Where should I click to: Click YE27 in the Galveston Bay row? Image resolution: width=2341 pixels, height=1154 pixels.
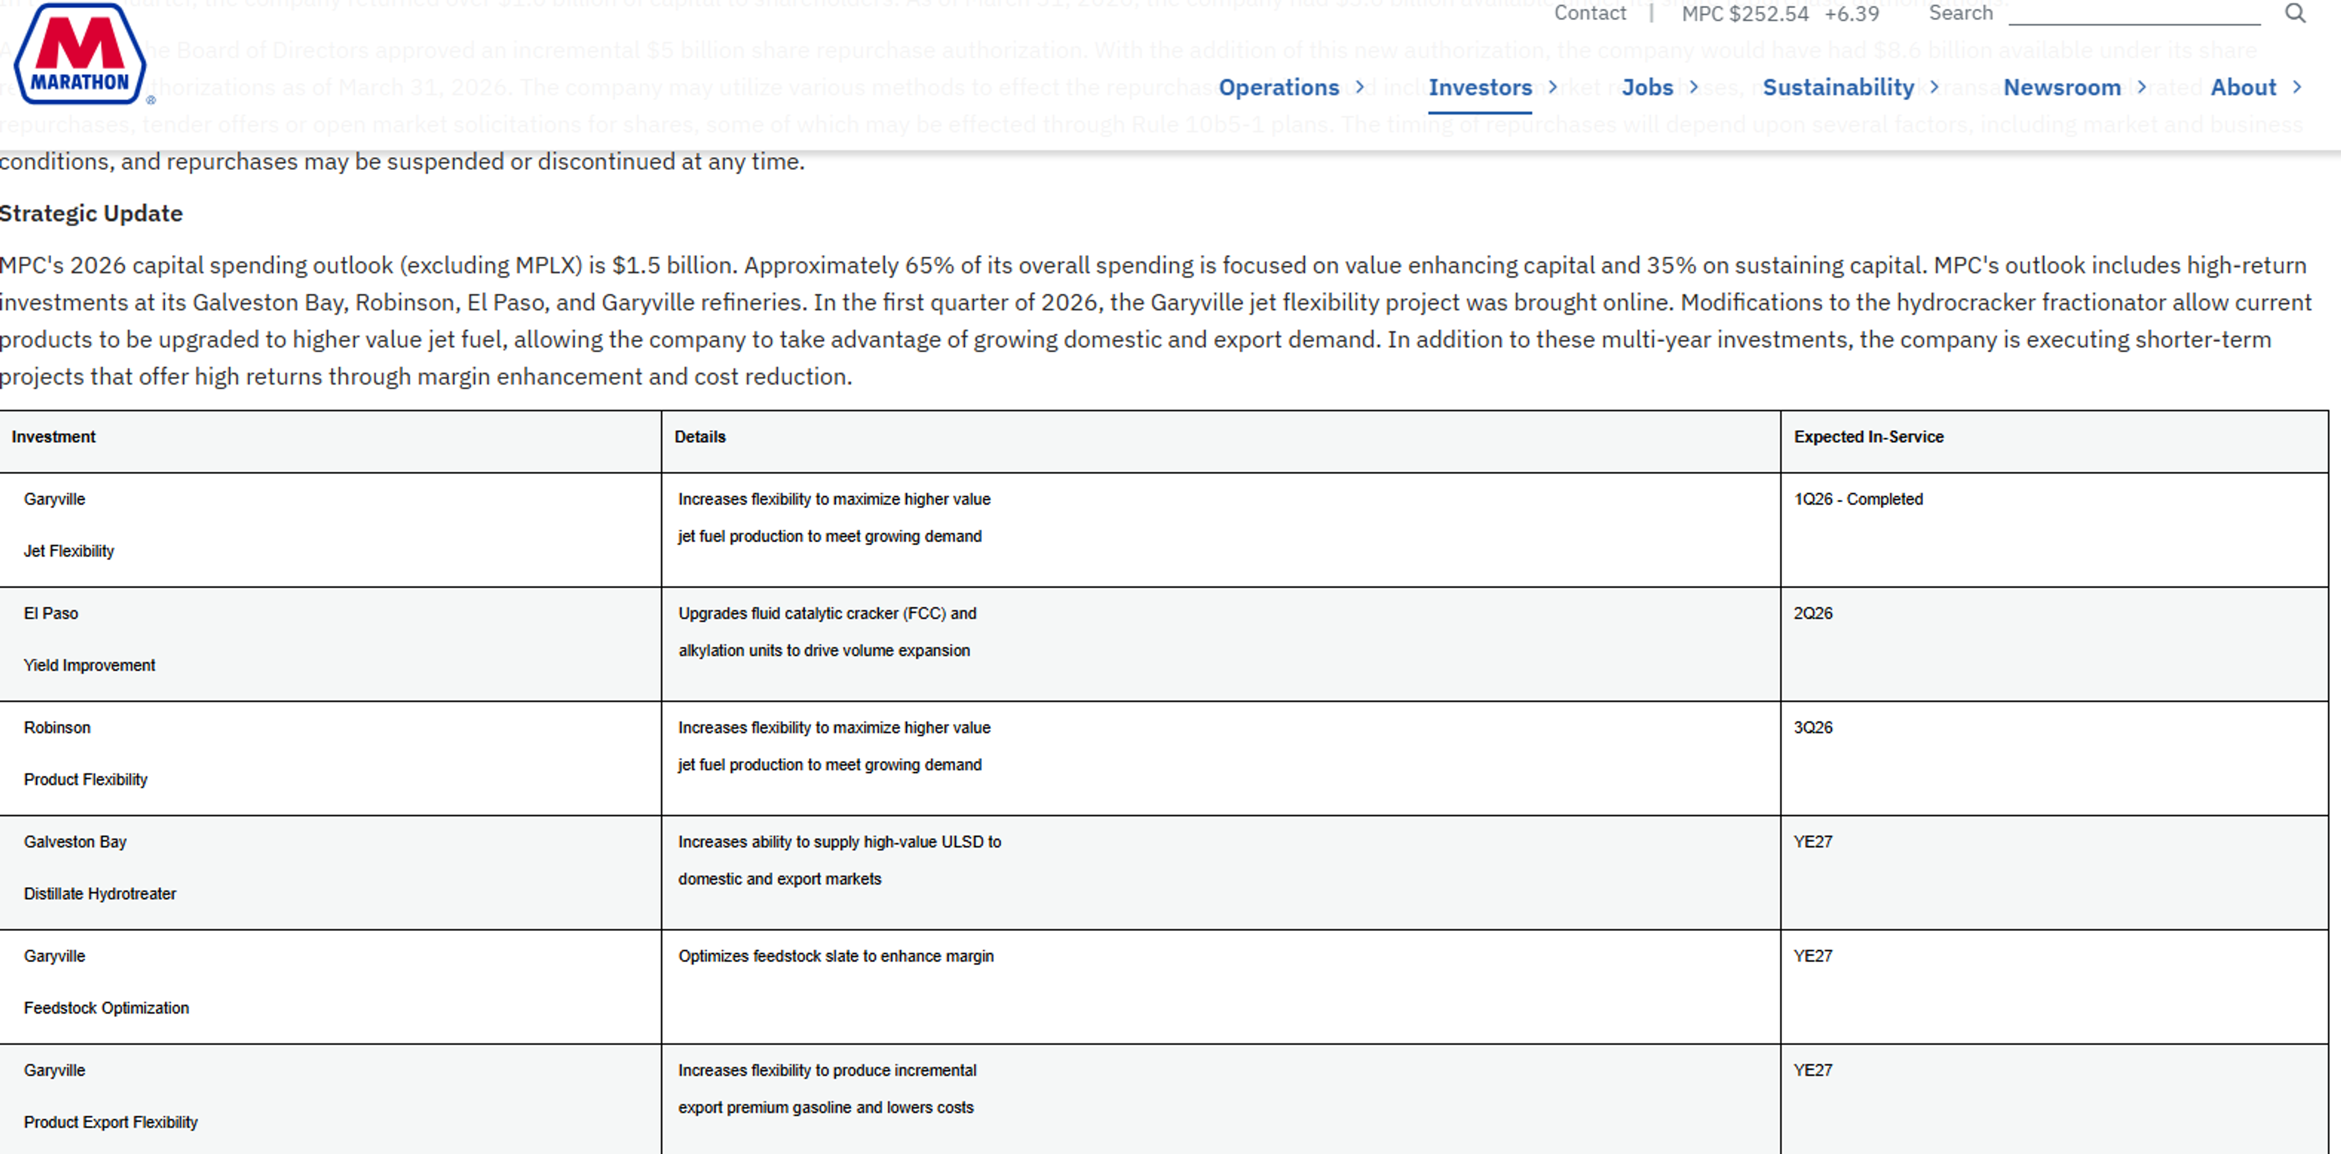(1813, 843)
